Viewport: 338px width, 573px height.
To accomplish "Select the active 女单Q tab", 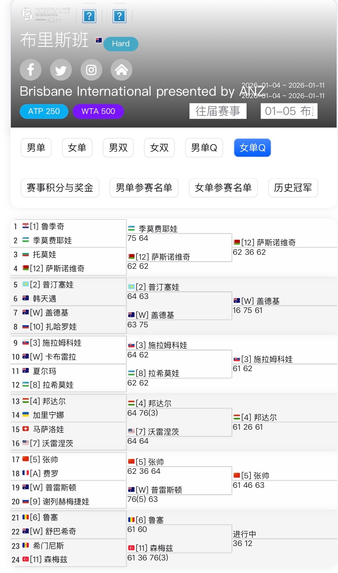I will (253, 148).
